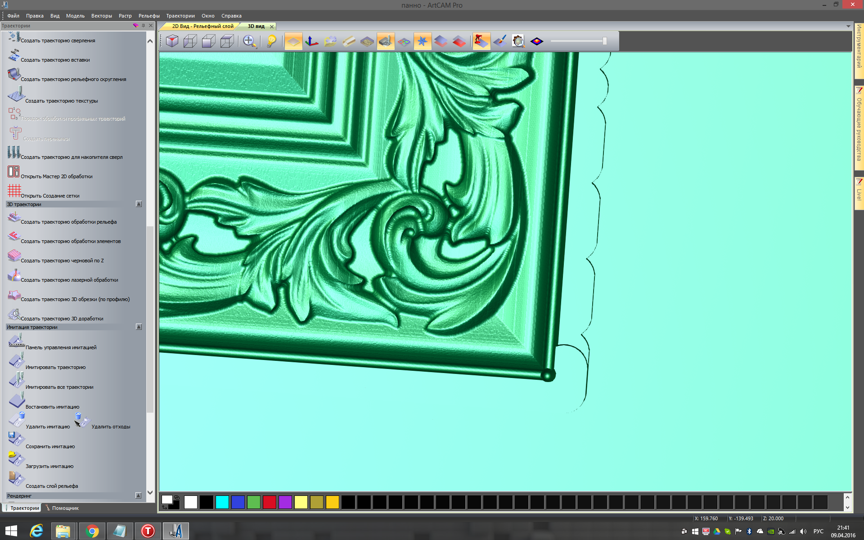Click the color shading rainbow icon
This screenshot has height=540, width=864.
click(536, 41)
